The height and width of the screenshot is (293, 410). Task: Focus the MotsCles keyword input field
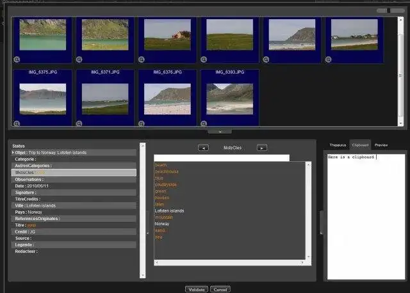click(x=222, y=158)
